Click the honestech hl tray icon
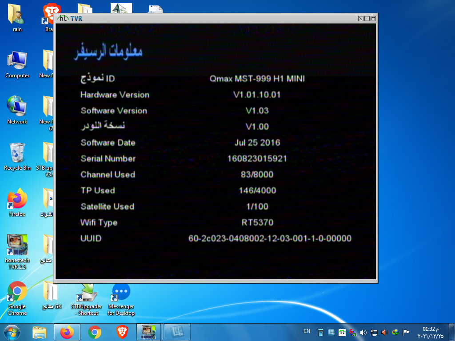 (x=342, y=332)
